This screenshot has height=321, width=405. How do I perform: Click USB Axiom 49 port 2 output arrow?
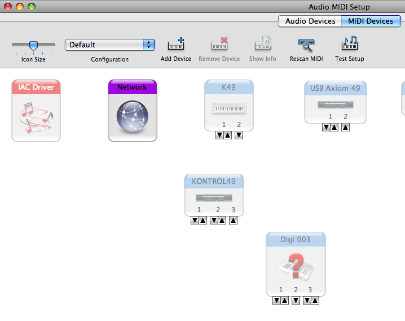[346, 127]
